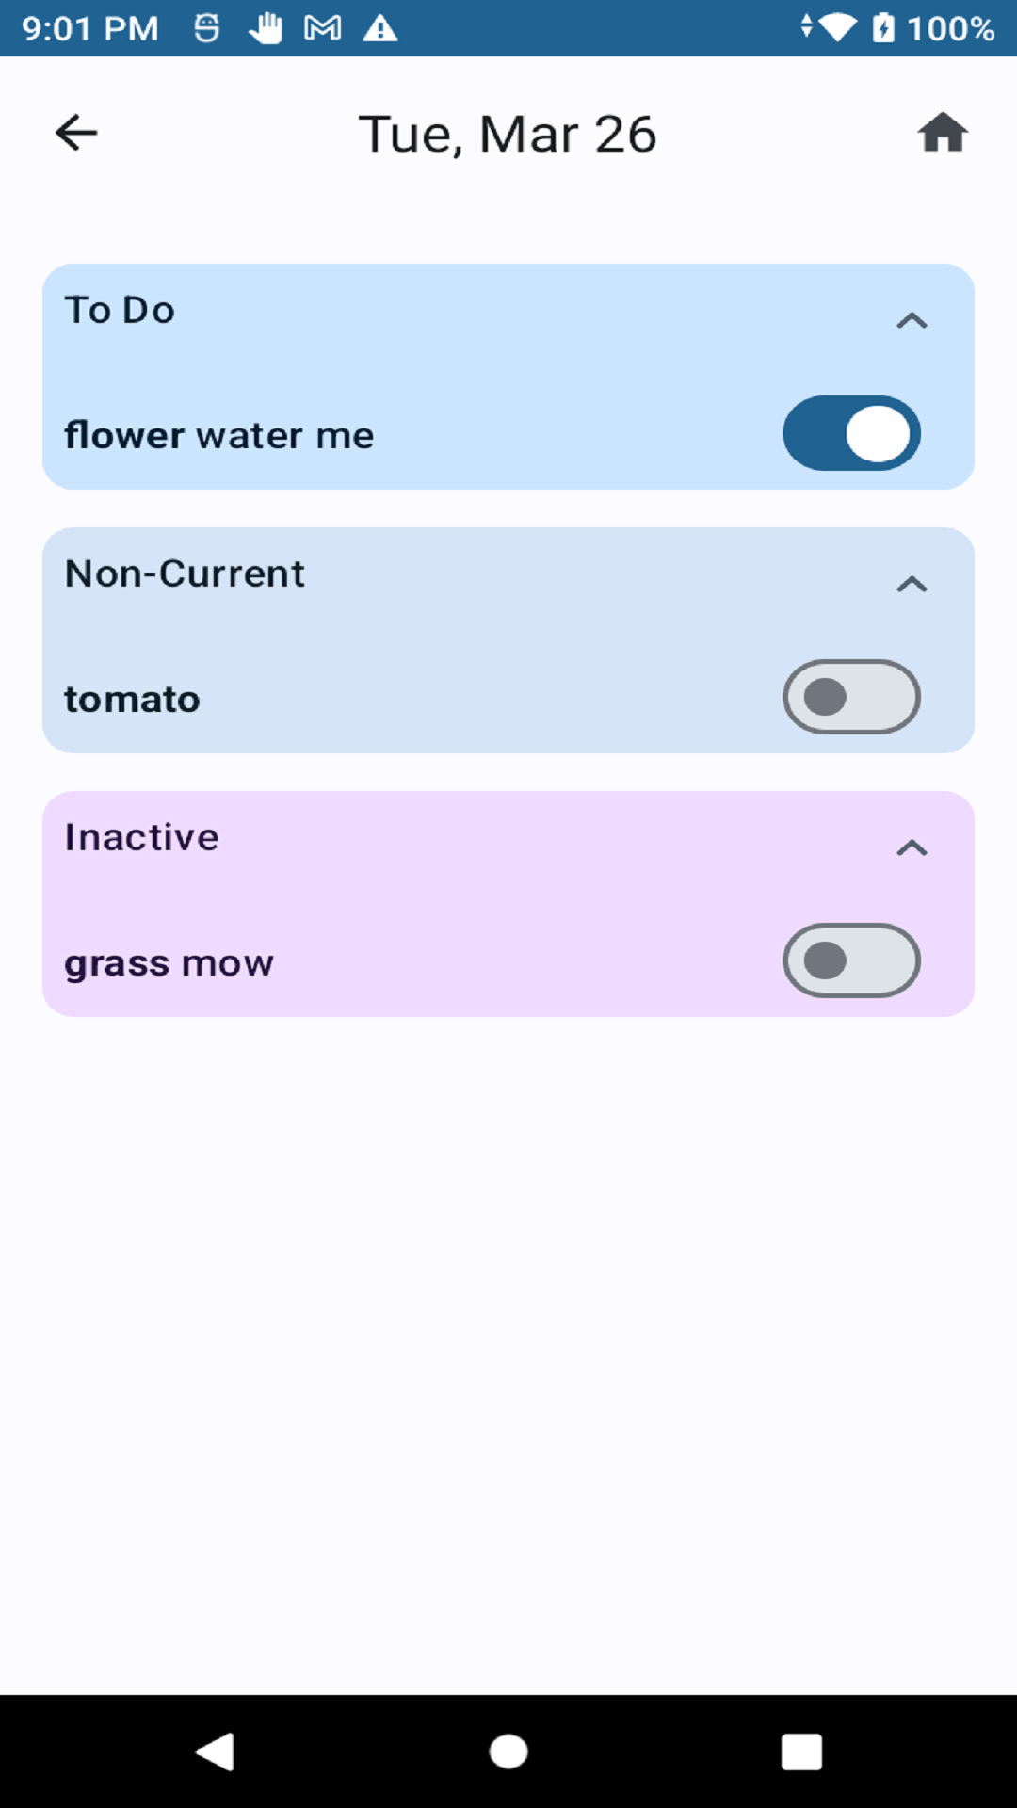Tap the grass mow task label
This screenshot has width=1017, height=1808.
pyautogui.click(x=169, y=963)
